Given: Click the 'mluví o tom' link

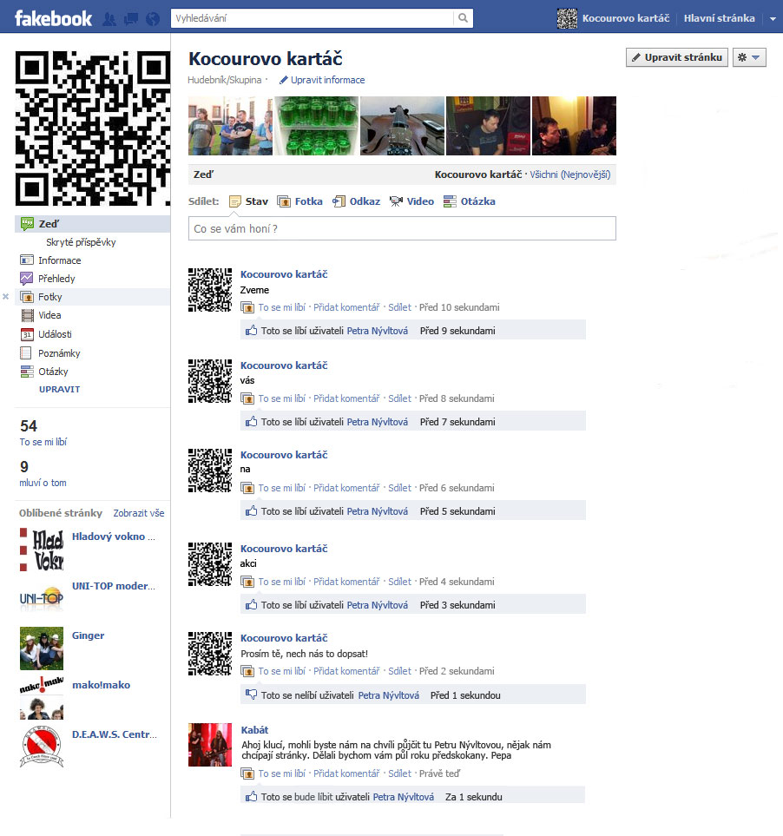Looking at the screenshot, I should (x=43, y=483).
